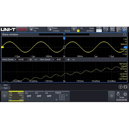The width and height of the screenshot is (129, 129).
Task: Open the list menu panel icon
Action: [119, 30]
